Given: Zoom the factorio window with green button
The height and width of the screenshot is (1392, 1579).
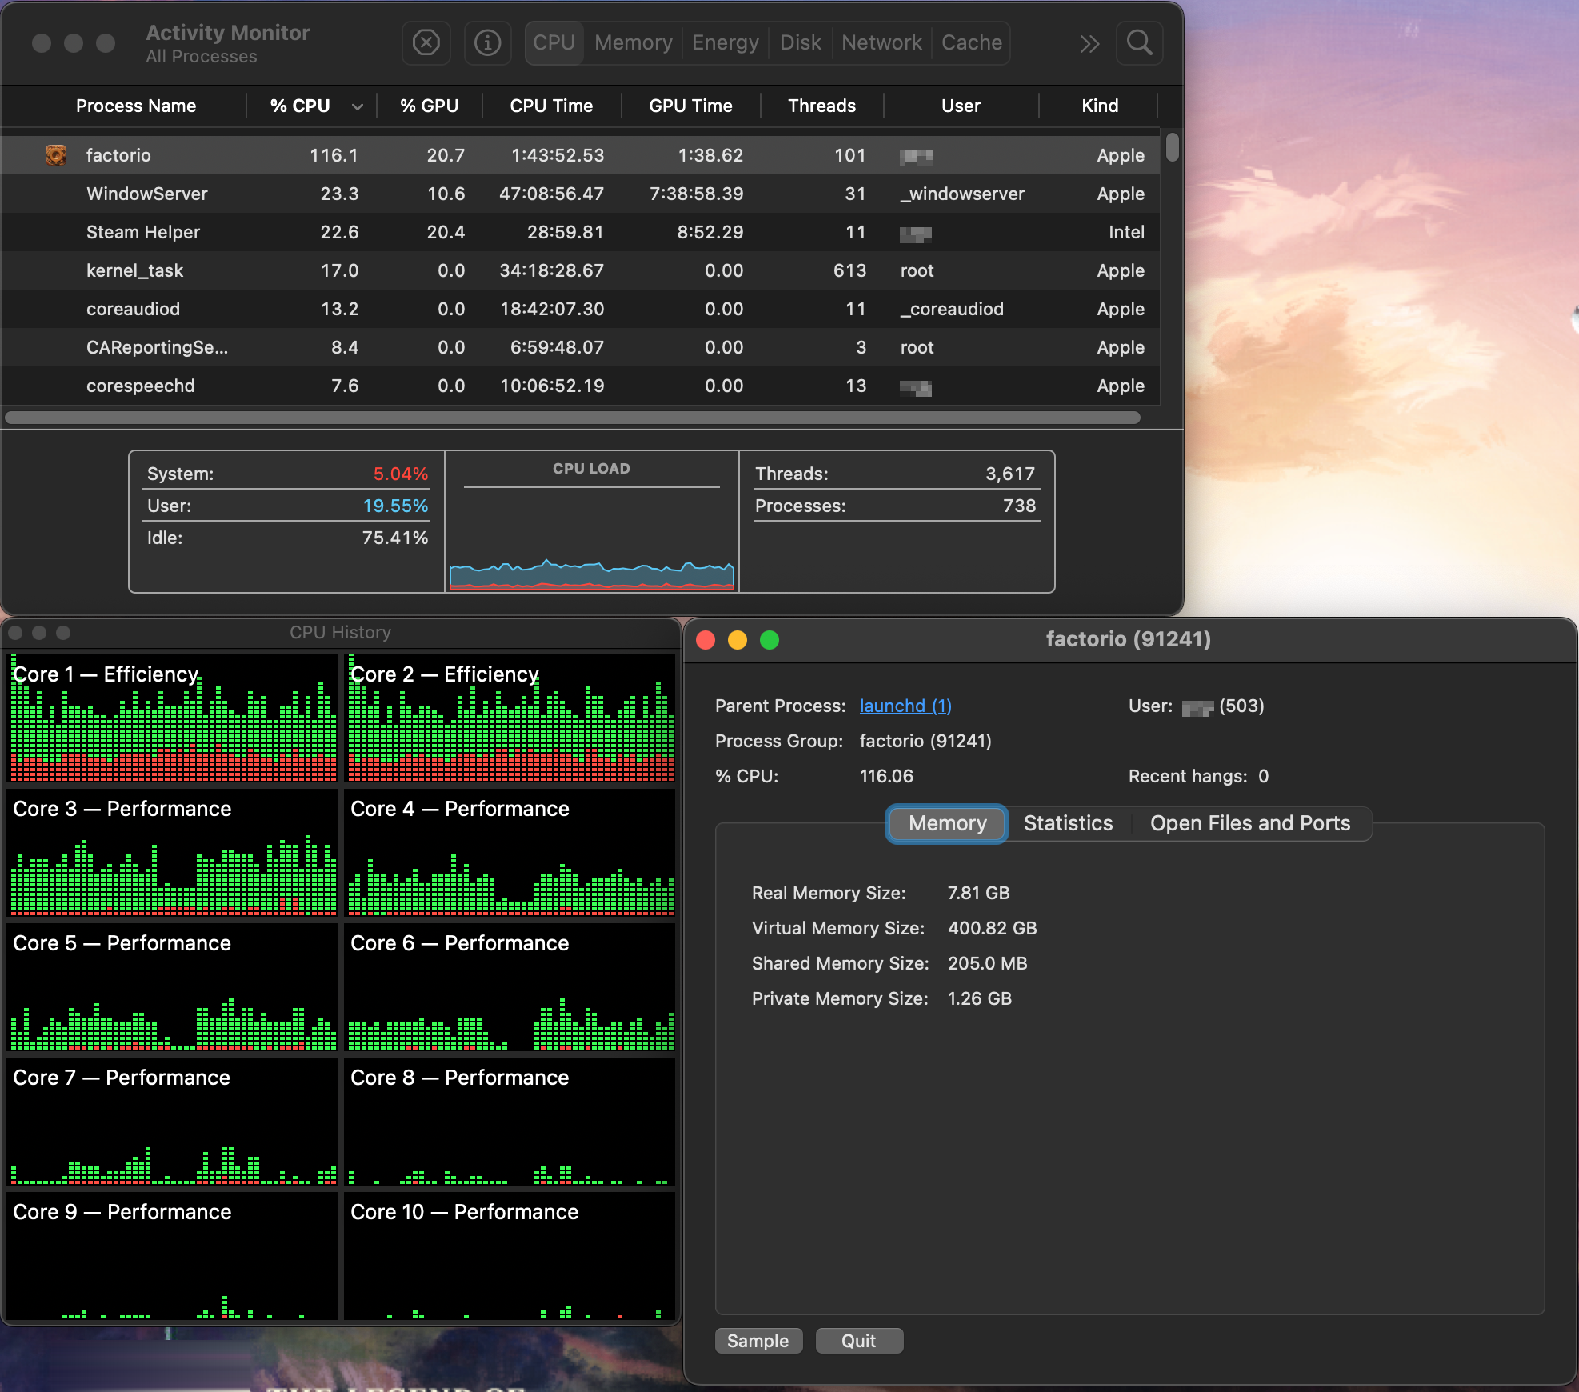Looking at the screenshot, I should [x=770, y=640].
